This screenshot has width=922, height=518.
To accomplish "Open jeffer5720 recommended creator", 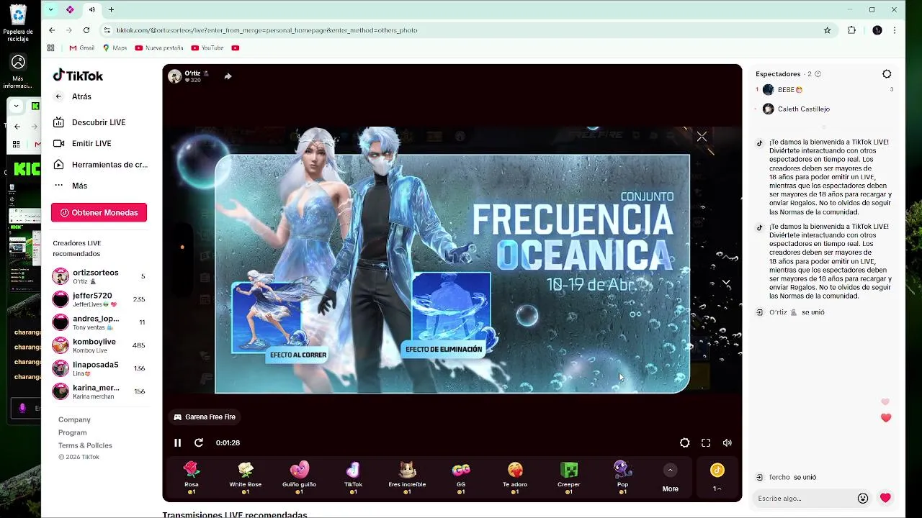I will tap(99, 299).
